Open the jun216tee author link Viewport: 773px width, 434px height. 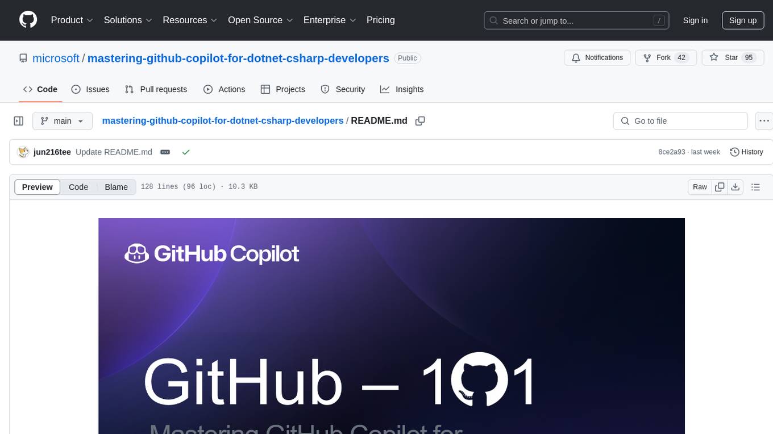52,152
